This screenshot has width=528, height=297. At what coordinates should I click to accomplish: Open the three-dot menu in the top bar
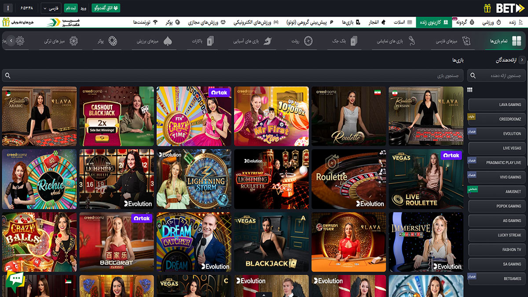(x=8, y=8)
